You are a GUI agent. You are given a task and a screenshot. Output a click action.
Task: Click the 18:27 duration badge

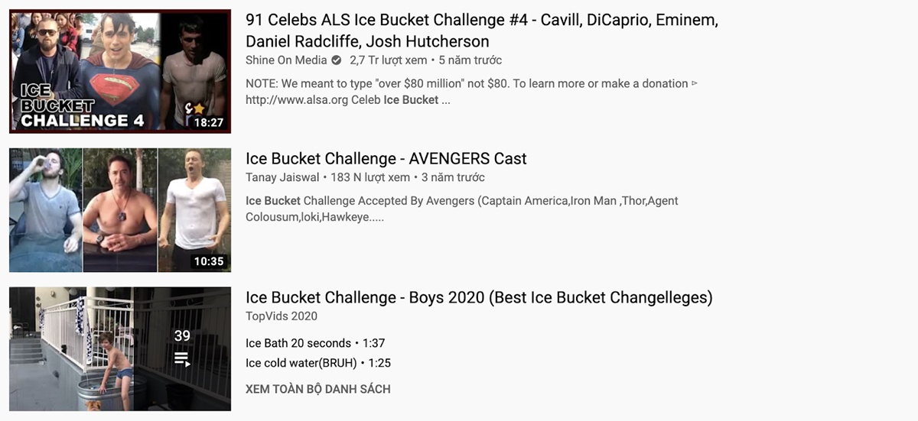point(209,122)
